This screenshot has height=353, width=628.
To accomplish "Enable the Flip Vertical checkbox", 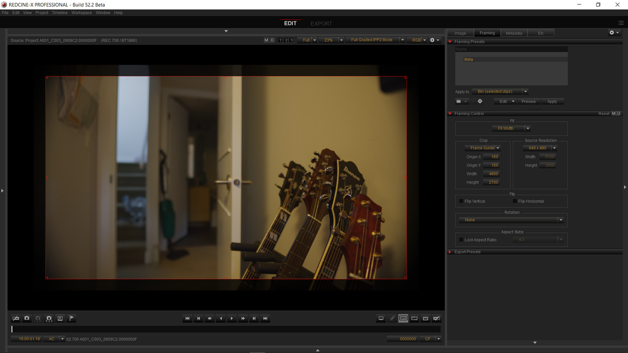I will click(461, 201).
